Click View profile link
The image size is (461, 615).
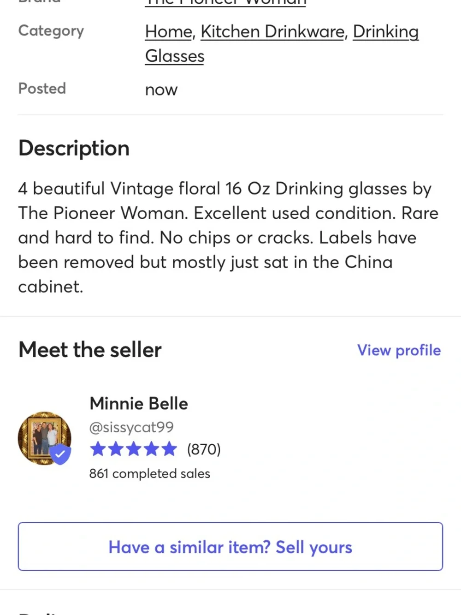pyautogui.click(x=399, y=350)
